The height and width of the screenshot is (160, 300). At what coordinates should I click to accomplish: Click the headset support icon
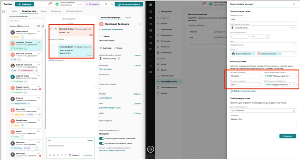click(150, 150)
